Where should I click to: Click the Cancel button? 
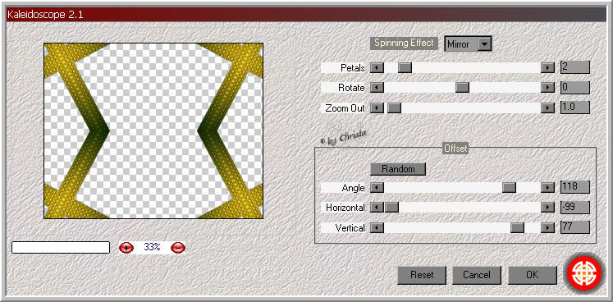pyautogui.click(x=477, y=275)
